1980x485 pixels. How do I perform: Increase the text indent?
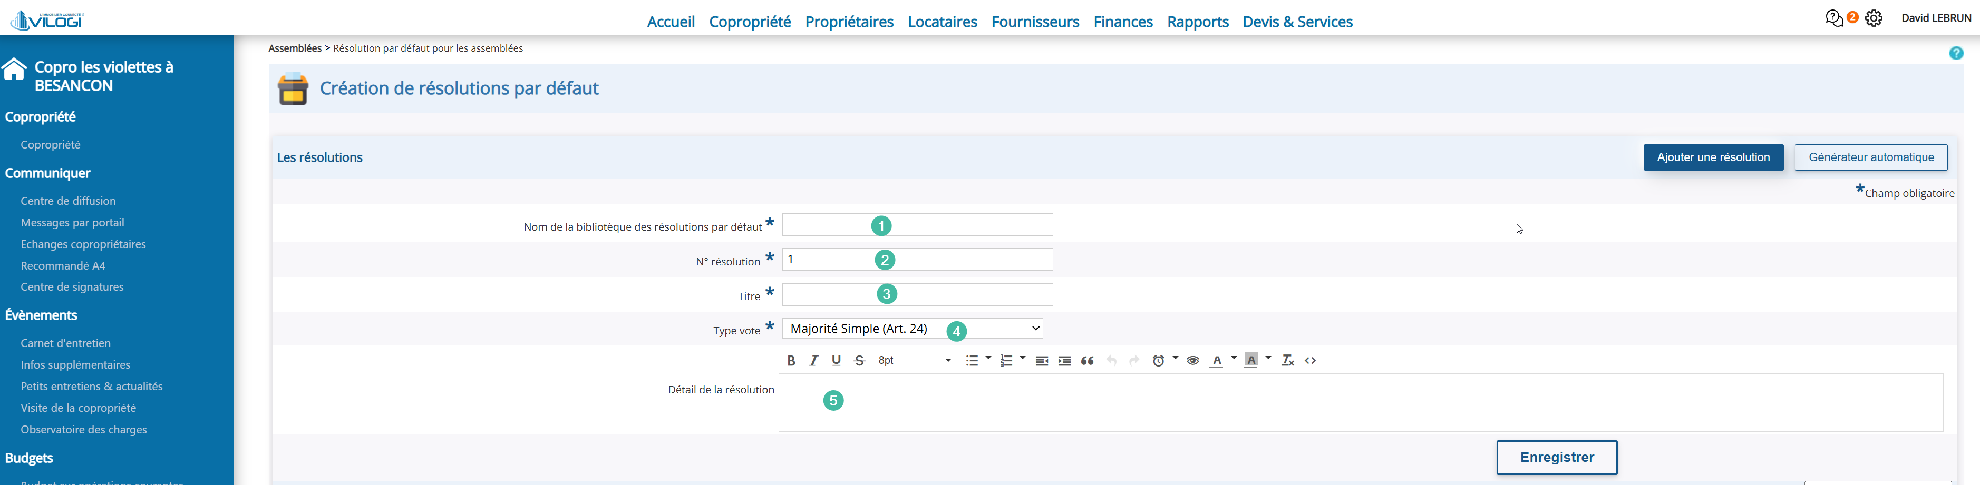point(1064,361)
